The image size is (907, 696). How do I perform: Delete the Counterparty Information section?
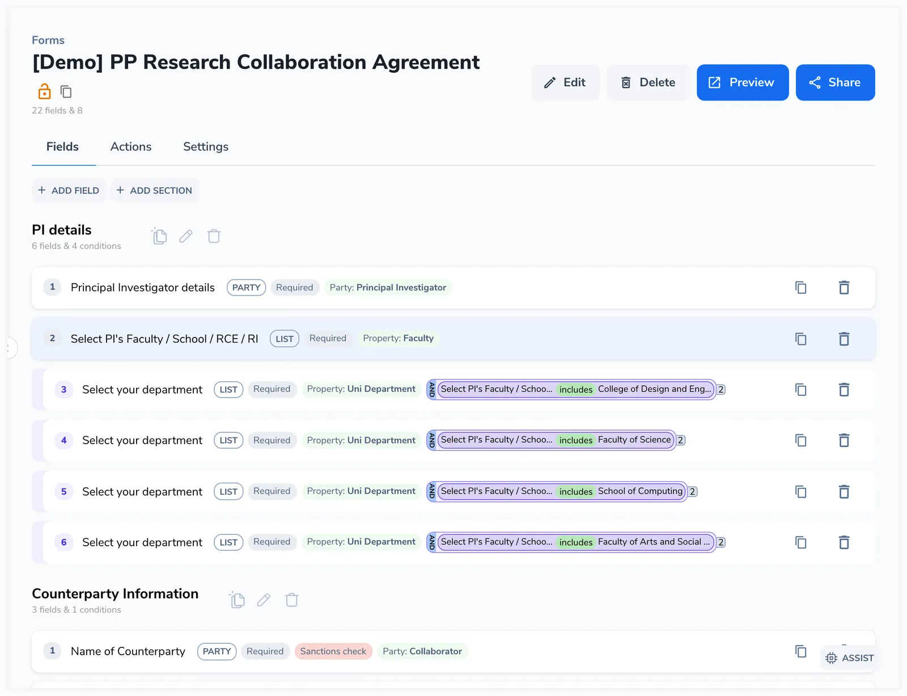[292, 600]
